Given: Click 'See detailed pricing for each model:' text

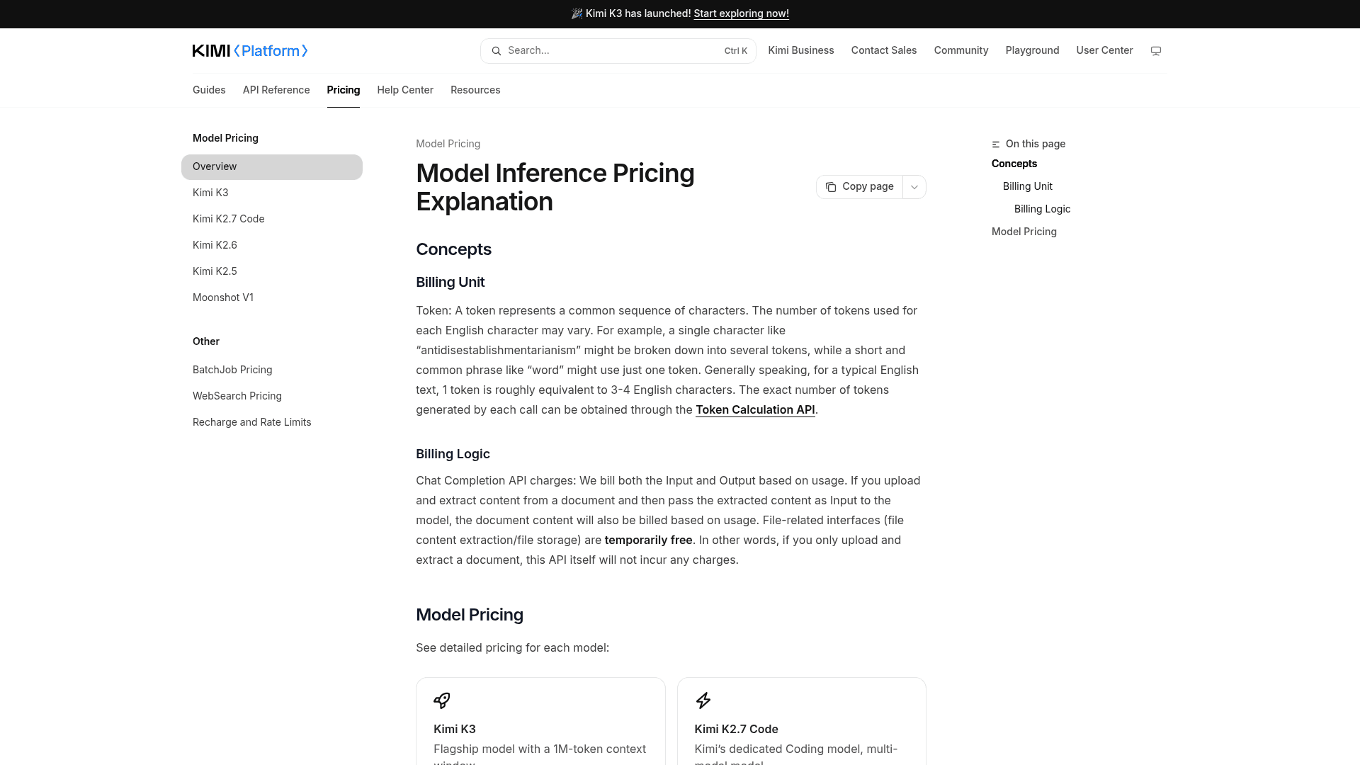Looking at the screenshot, I should [x=513, y=647].
